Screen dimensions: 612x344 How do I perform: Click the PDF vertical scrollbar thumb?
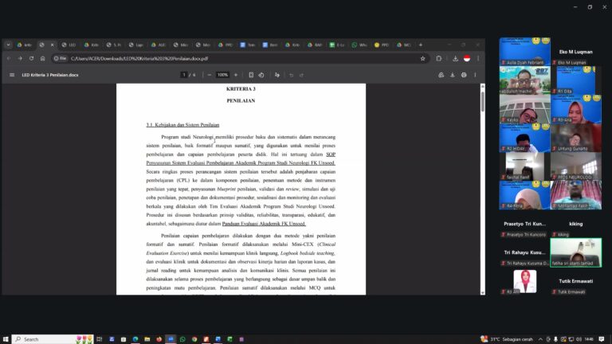(x=483, y=101)
